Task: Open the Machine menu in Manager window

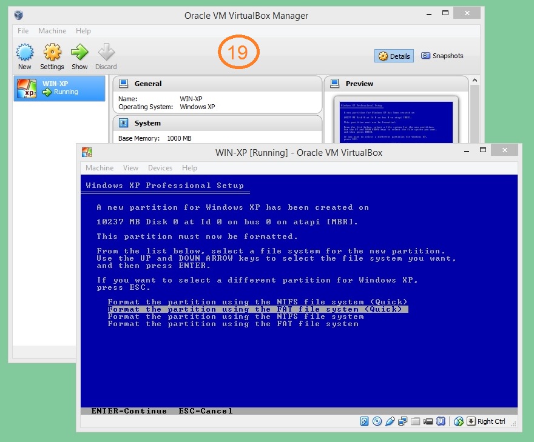Action: [x=52, y=31]
